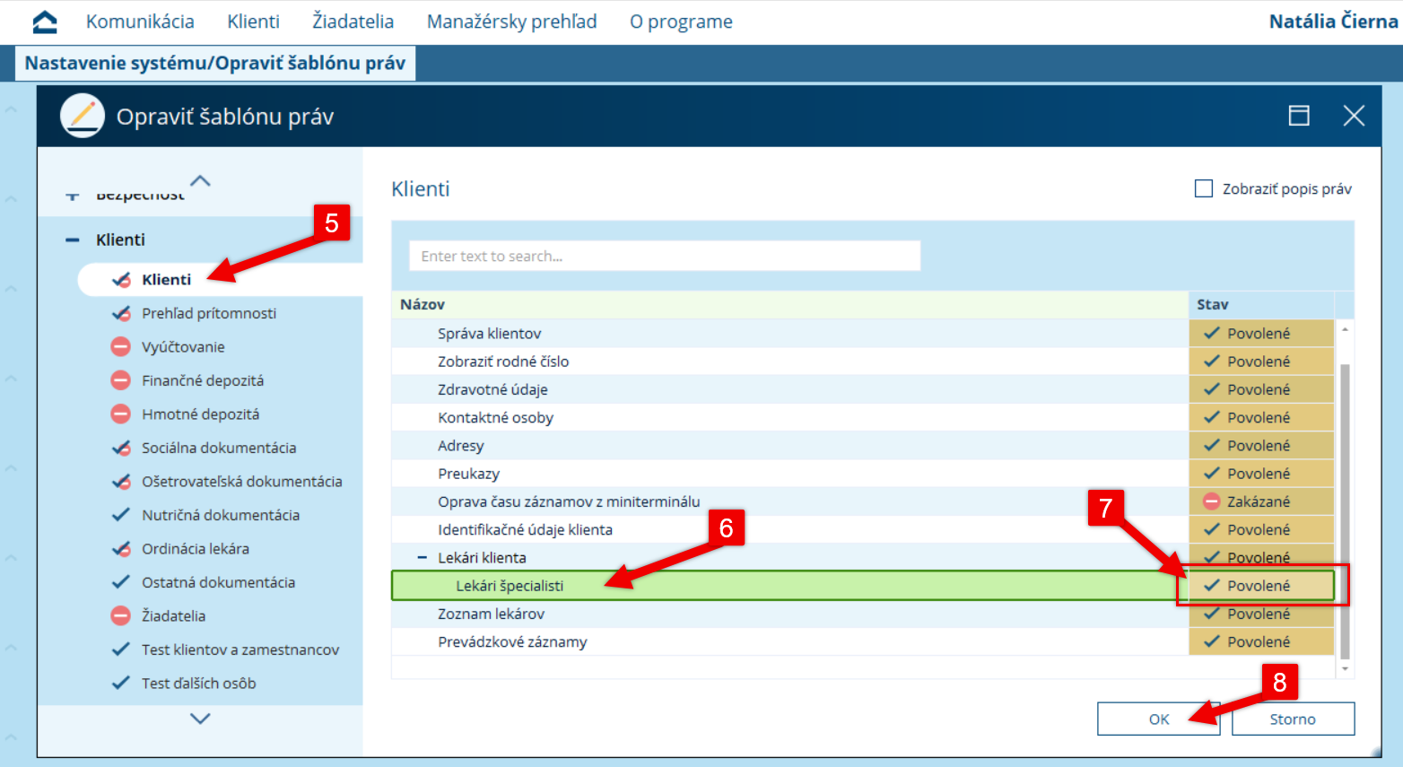
Task: Click the Sociálna dokumentácia partial-rights icon
Action: [x=121, y=448]
